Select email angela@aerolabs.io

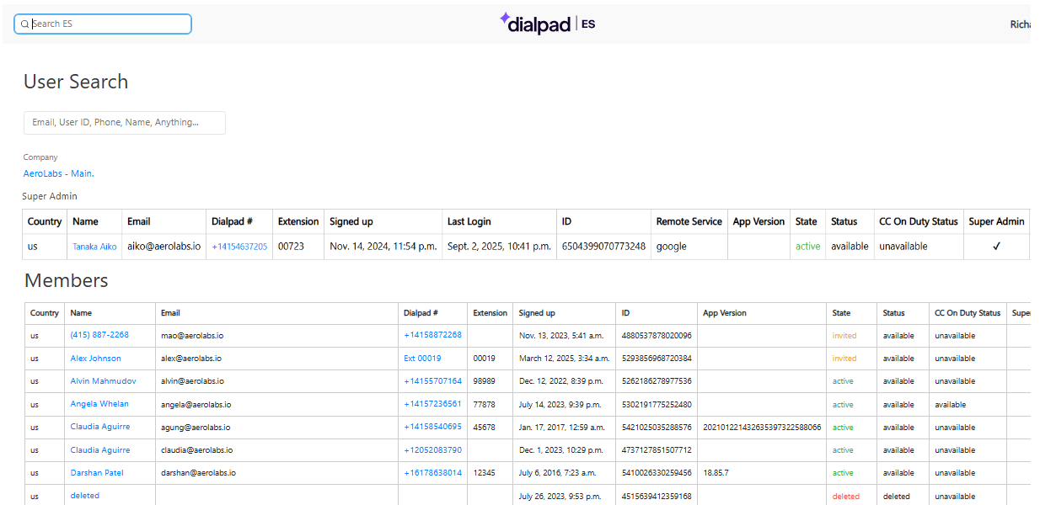point(196,404)
